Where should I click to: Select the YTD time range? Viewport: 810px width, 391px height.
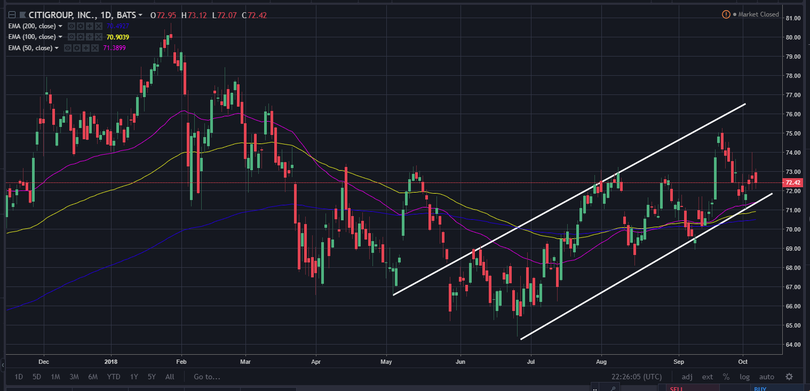[113, 377]
